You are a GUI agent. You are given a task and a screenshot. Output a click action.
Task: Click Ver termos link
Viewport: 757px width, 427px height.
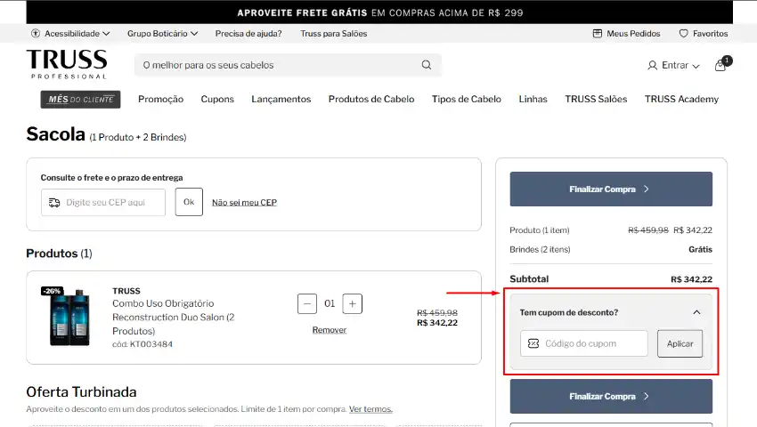(370, 409)
